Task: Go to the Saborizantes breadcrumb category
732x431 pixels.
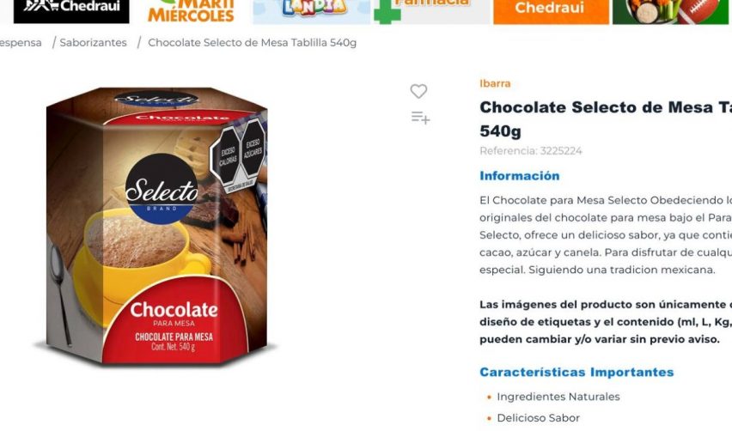Action: pos(94,42)
